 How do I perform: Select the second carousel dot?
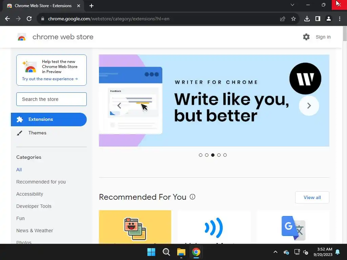(x=207, y=155)
